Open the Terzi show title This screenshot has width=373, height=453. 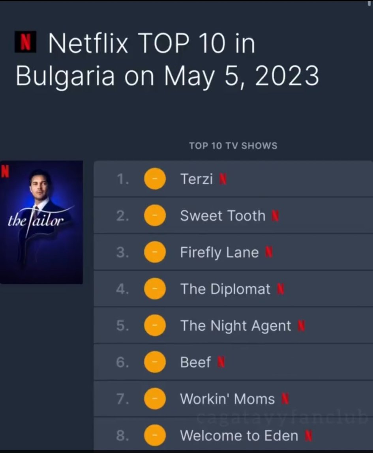point(197,179)
